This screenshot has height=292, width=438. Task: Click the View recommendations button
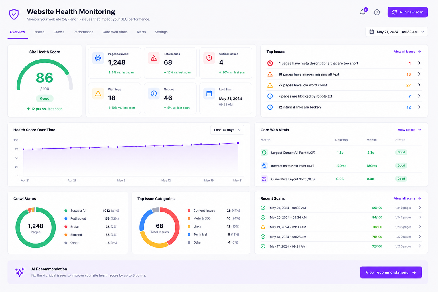391,272
